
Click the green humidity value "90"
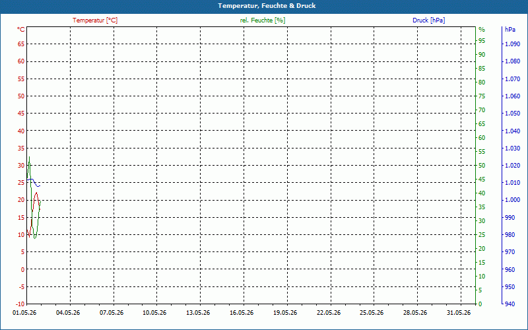(482, 55)
